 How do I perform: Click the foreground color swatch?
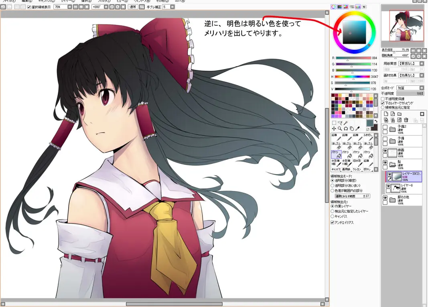369,123
